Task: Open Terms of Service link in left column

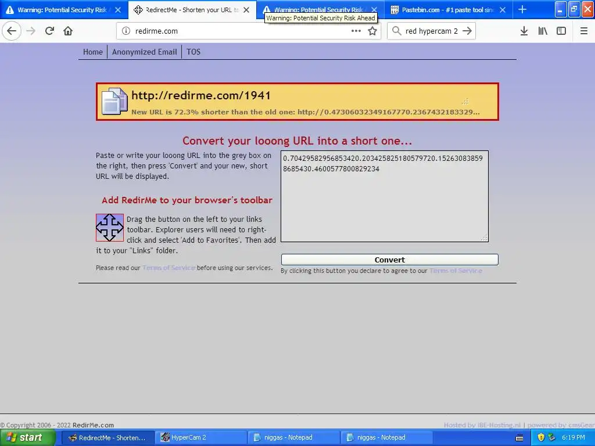Action: click(169, 268)
